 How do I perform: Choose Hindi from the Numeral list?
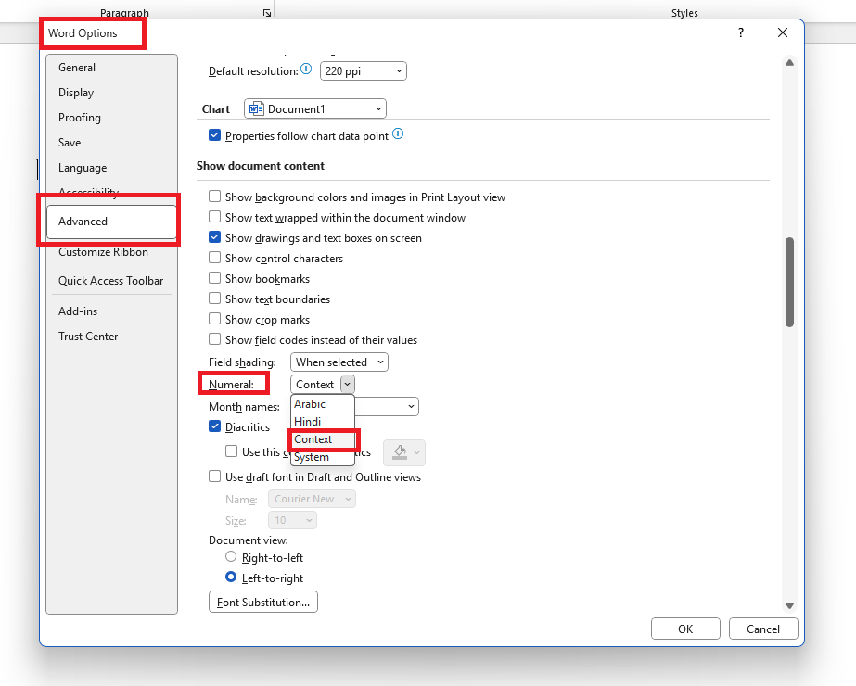coord(308,422)
